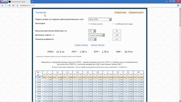Close the calculator browser tab

[29, 2]
